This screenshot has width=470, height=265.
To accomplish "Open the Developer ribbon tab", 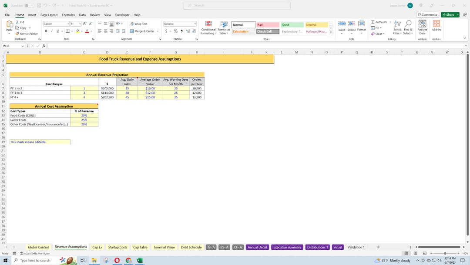I will click(x=122, y=15).
